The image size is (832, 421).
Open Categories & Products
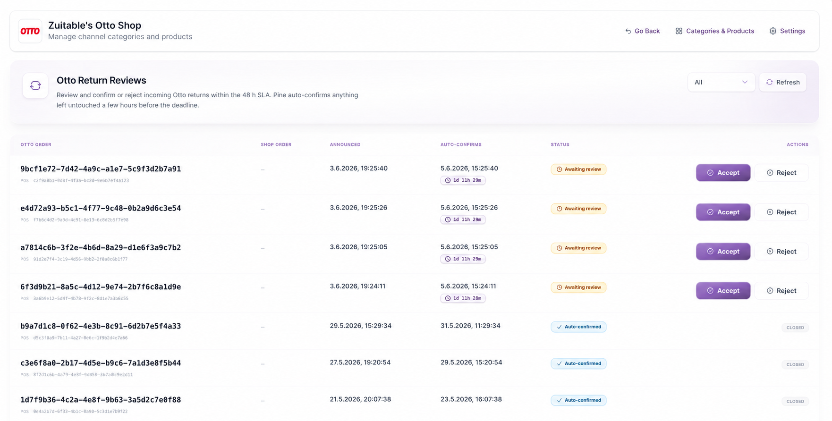click(714, 31)
